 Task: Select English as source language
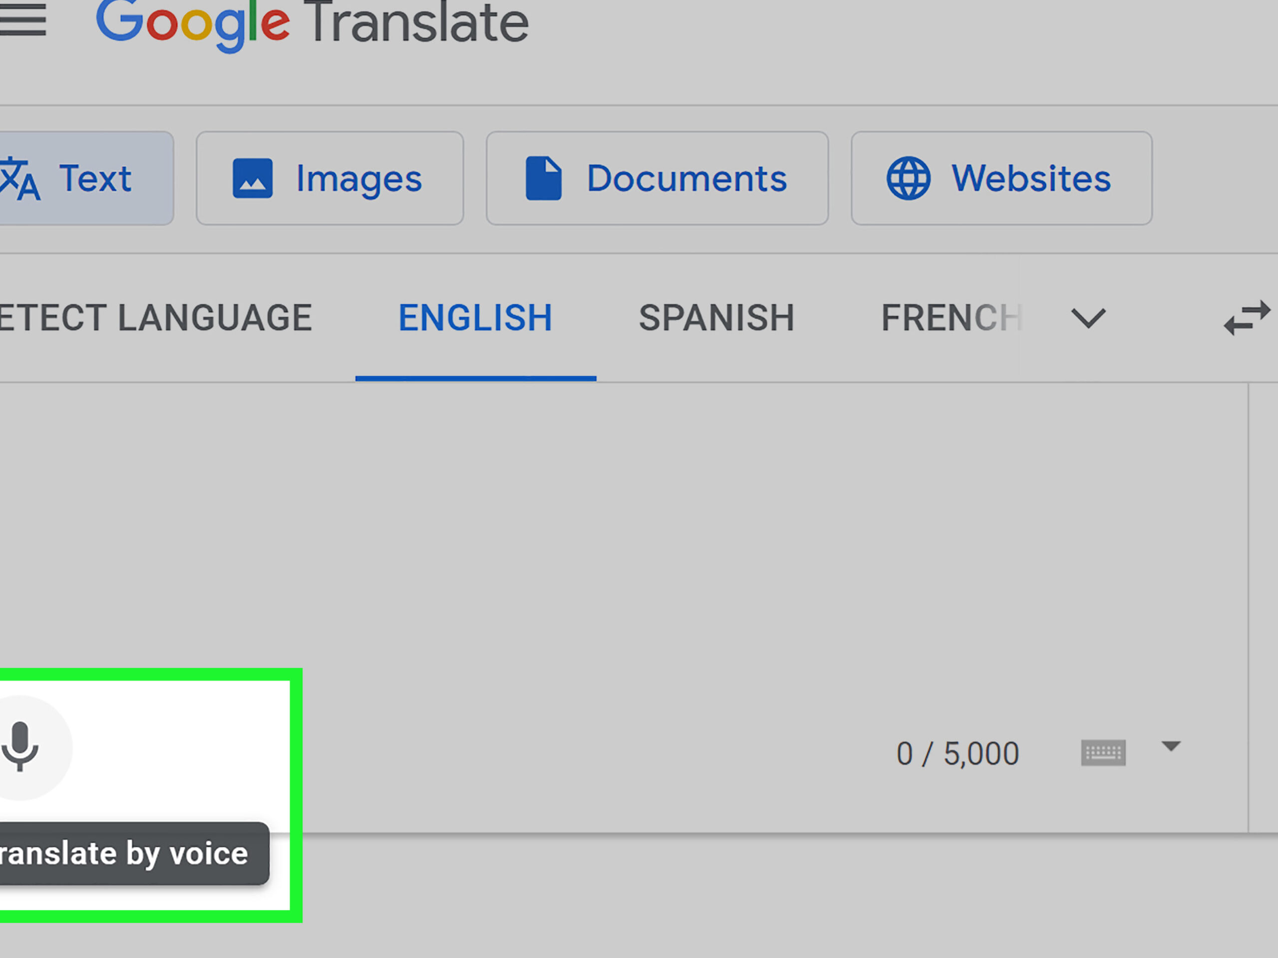tap(475, 318)
